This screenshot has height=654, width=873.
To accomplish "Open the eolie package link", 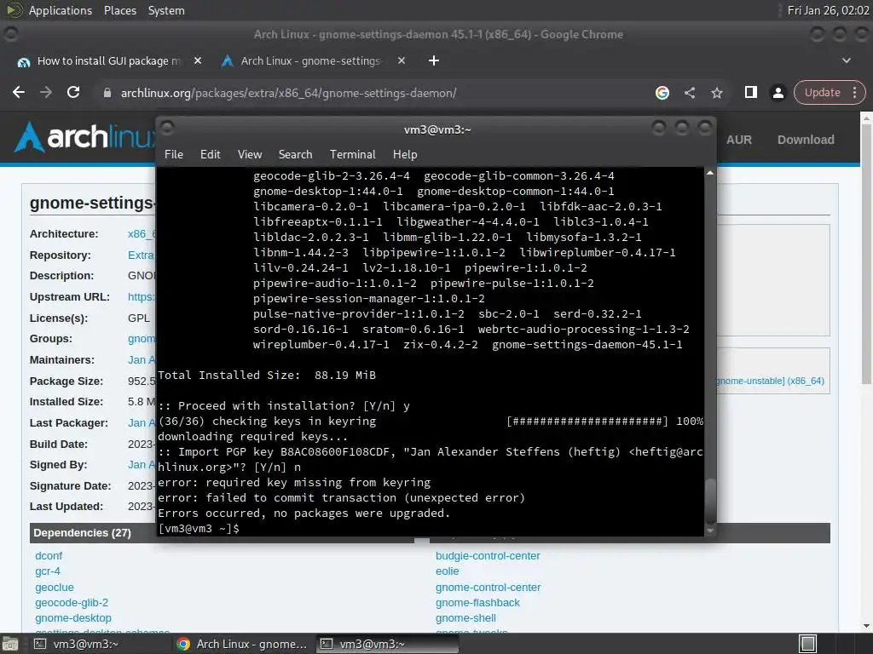I will point(447,571).
